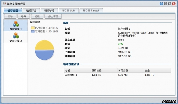Click the 50.19% available percentage
Screen dimensions: 178x104
point(53,31)
